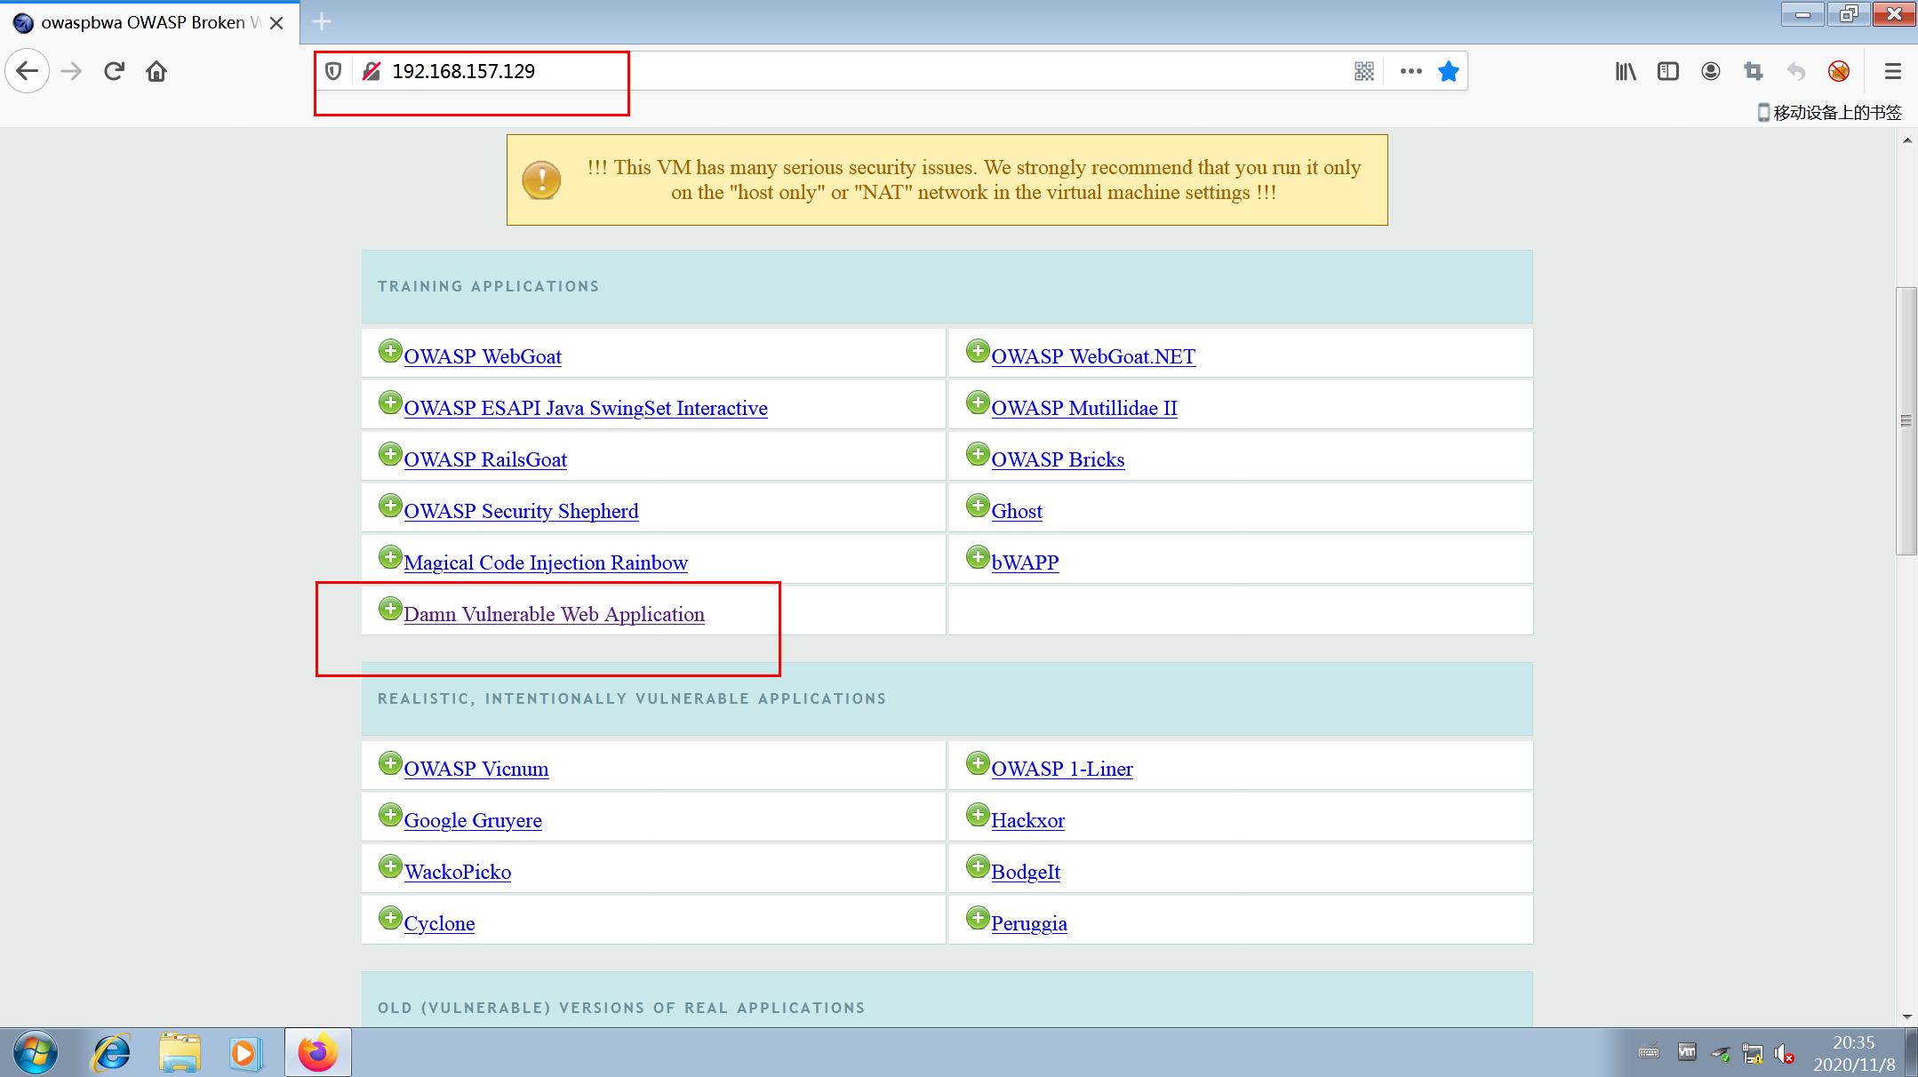Expand OWASP WebGoat green plus icon

(x=389, y=351)
